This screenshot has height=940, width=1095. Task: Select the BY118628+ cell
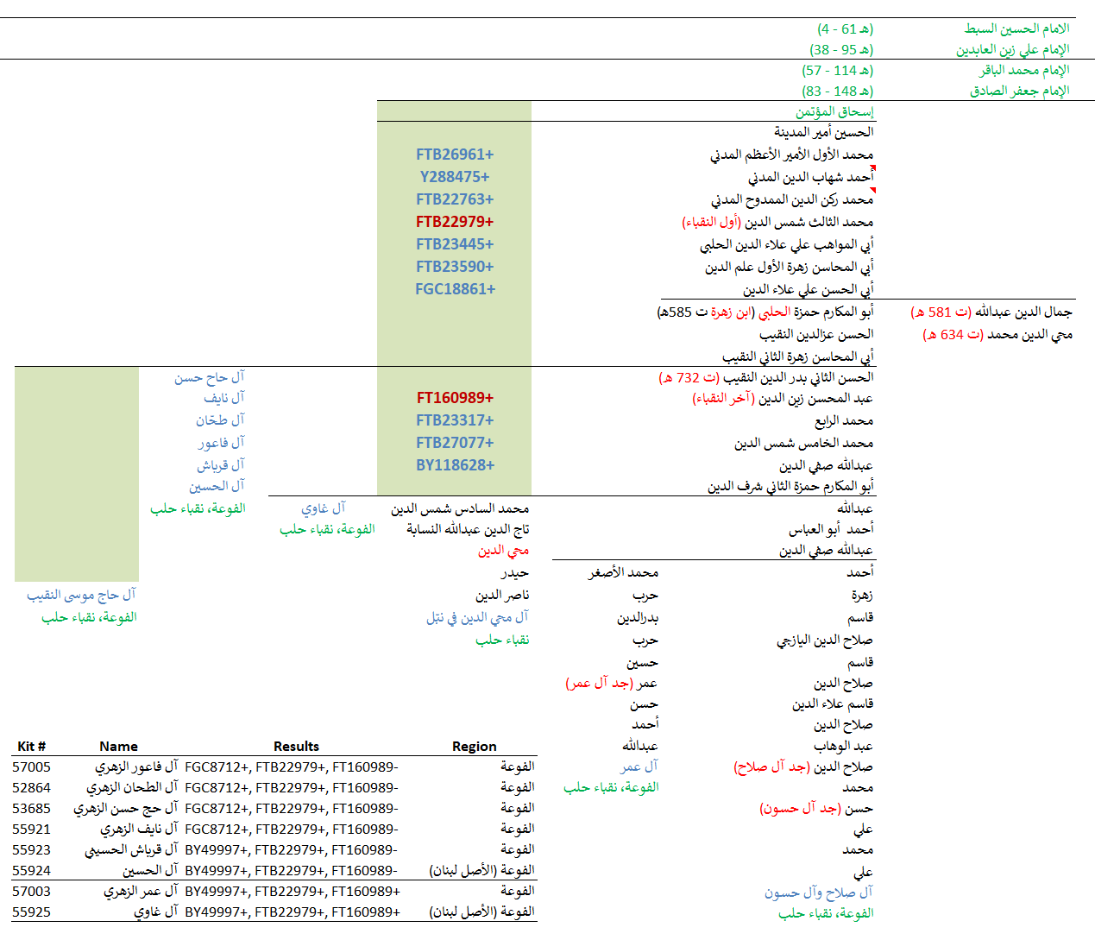click(455, 465)
